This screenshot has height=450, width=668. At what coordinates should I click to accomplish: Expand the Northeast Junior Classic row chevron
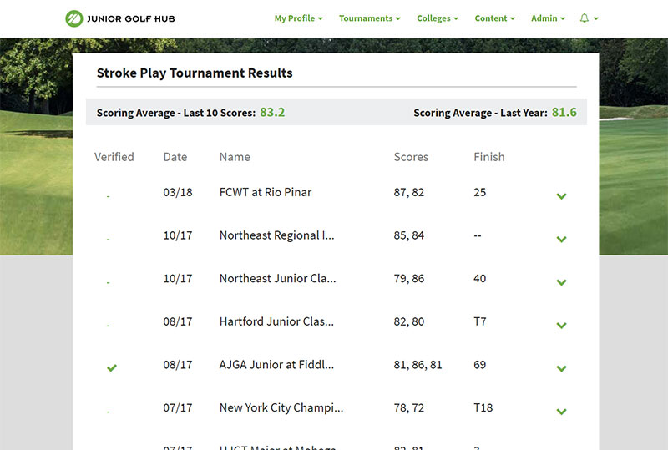(561, 282)
